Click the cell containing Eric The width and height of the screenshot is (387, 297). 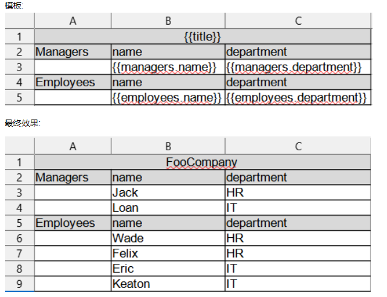coord(168,268)
